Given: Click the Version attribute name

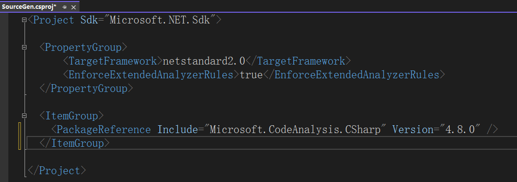Looking at the screenshot, I should 413,129.
